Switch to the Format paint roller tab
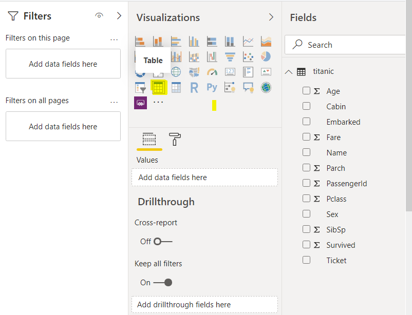The image size is (412, 315). 175,139
